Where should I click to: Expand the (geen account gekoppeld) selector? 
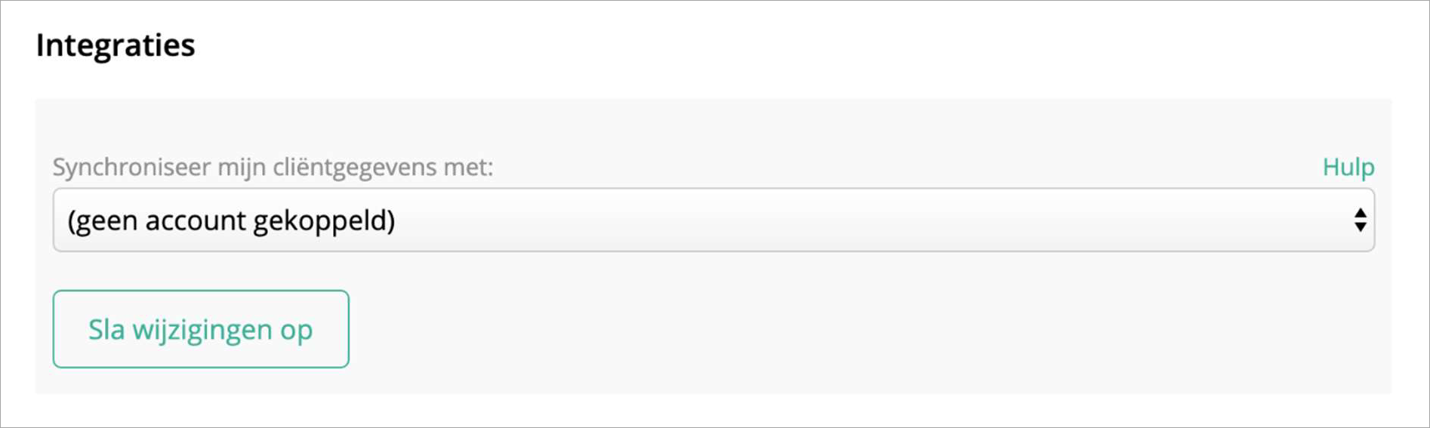point(713,220)
